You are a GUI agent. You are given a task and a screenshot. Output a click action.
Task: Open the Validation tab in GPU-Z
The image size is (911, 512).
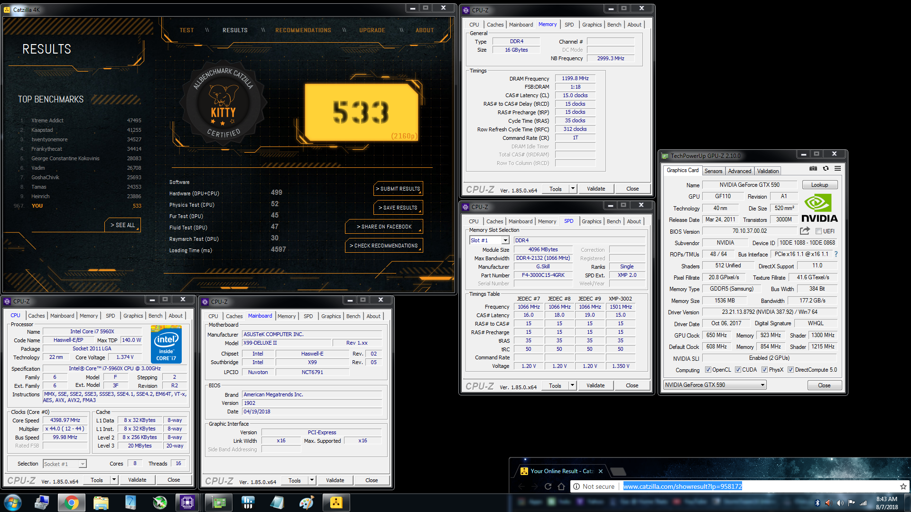[768, 171]
